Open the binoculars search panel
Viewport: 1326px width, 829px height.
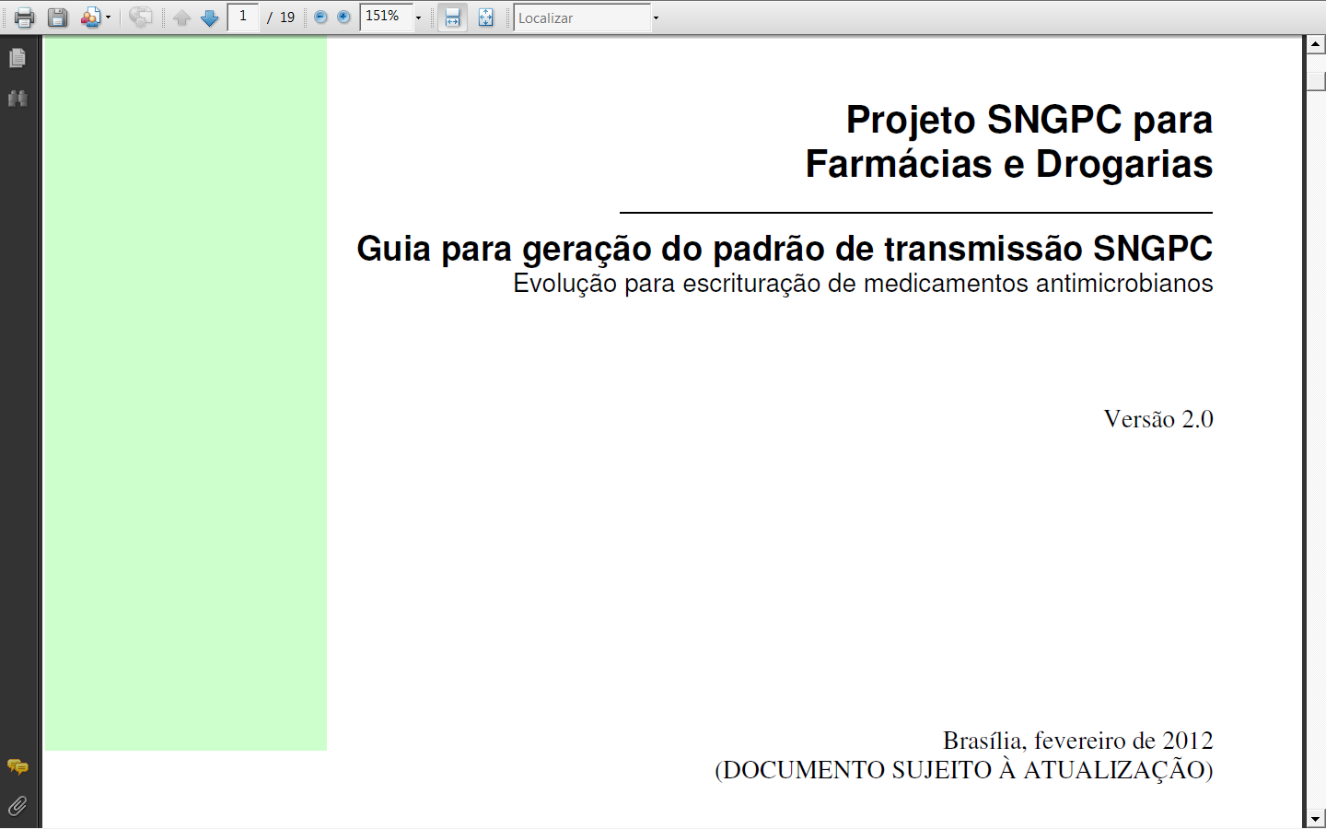click(x=17, y=99)
